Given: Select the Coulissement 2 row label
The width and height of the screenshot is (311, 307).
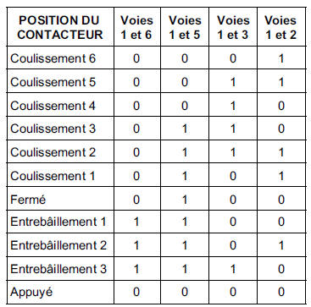Looking at the screenshot, I should pyautogui.click(x=53, y=152).
